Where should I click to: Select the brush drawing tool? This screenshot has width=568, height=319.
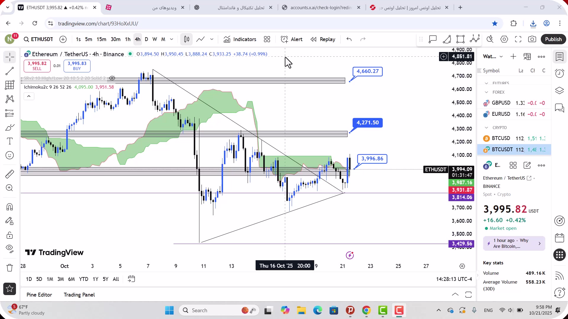[10, 127]
